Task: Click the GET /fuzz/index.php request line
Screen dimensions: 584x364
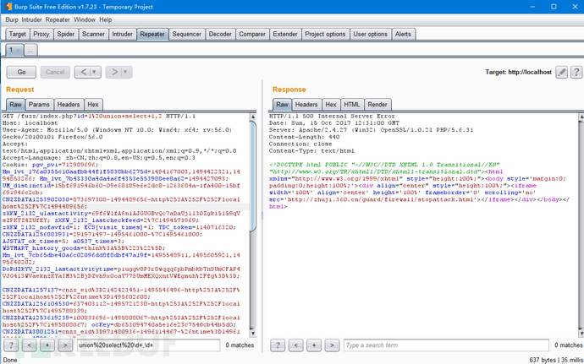Action: point(99,117)
